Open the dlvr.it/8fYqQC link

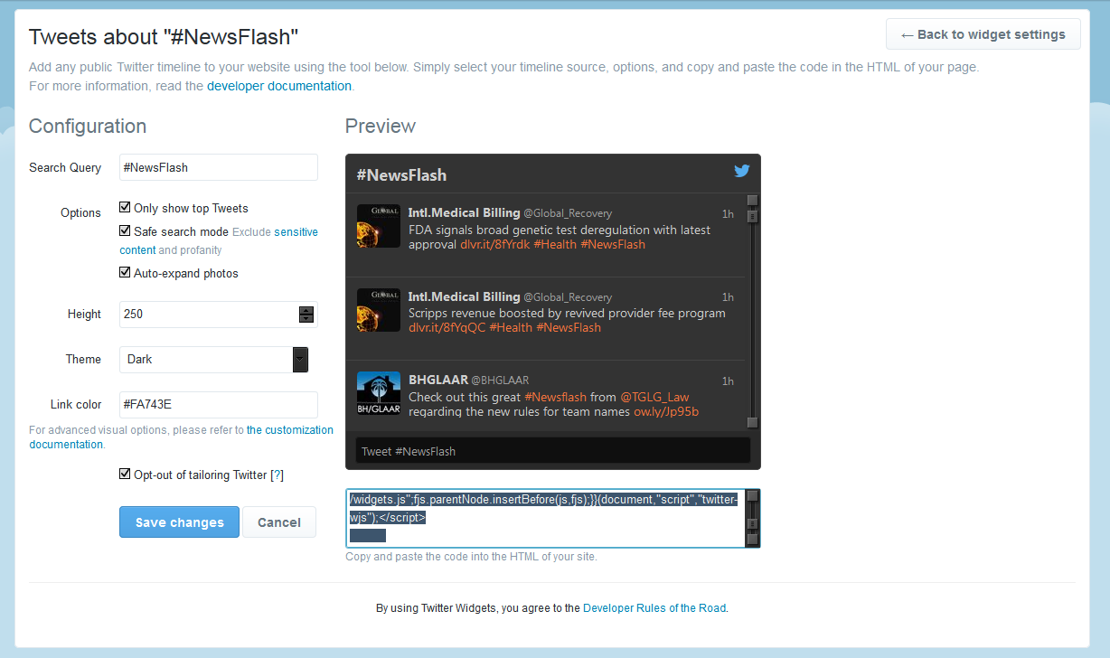pyautogui.click(x=447, y=327)
